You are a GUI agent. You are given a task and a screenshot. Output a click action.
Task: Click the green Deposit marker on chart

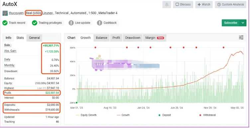coord(77,103)
